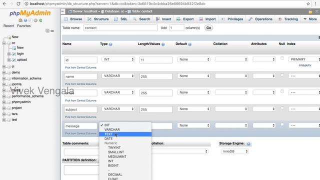Click Pick from Central Columns under subject

[80, 117]
